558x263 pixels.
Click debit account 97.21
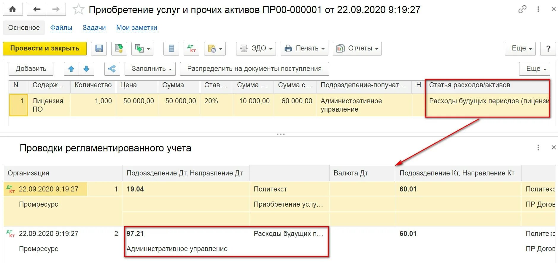click(x=135, y=234)
